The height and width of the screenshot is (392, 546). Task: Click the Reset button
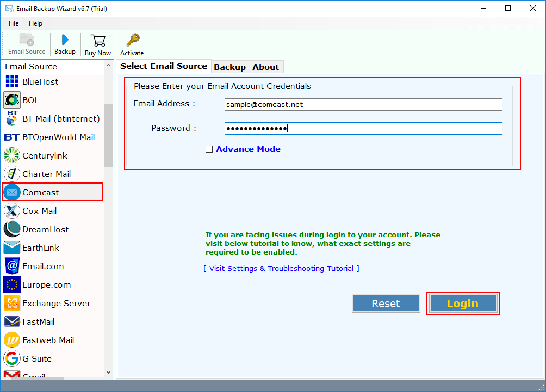point(386,304)
